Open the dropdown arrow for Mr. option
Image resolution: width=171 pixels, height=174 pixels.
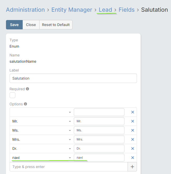click(x=70, y=121)
